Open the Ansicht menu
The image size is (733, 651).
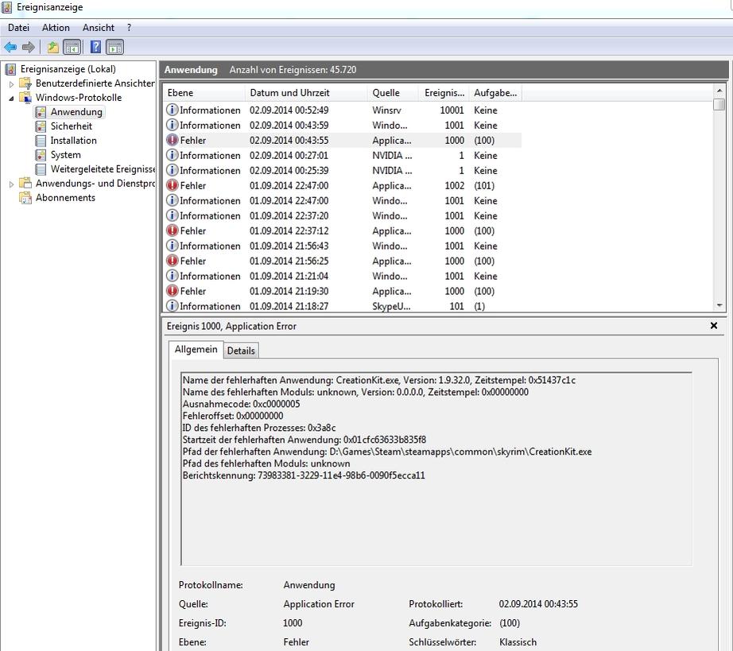tap(99, 28)
